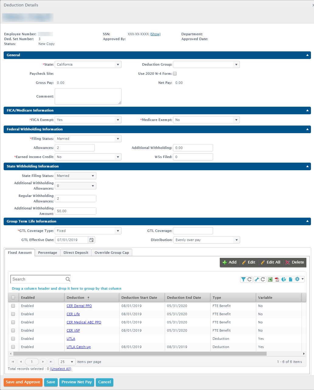
Task: Check the Use 2020 W-4 Form box
Action: click(x=175, y=74)
